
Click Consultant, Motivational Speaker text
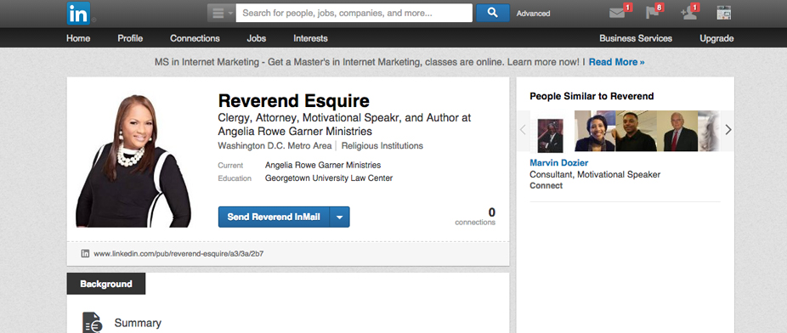595,174
